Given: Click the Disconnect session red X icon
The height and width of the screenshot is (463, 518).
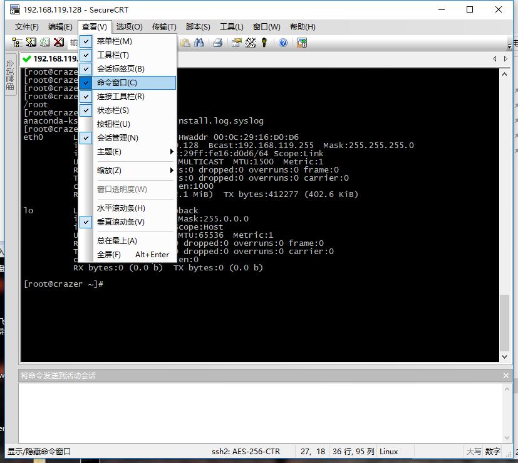Looking at the screenshot, I should 59,43.
